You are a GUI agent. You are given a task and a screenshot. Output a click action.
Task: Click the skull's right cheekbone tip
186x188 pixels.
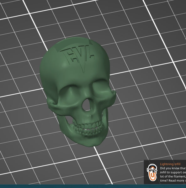(114, 93)
